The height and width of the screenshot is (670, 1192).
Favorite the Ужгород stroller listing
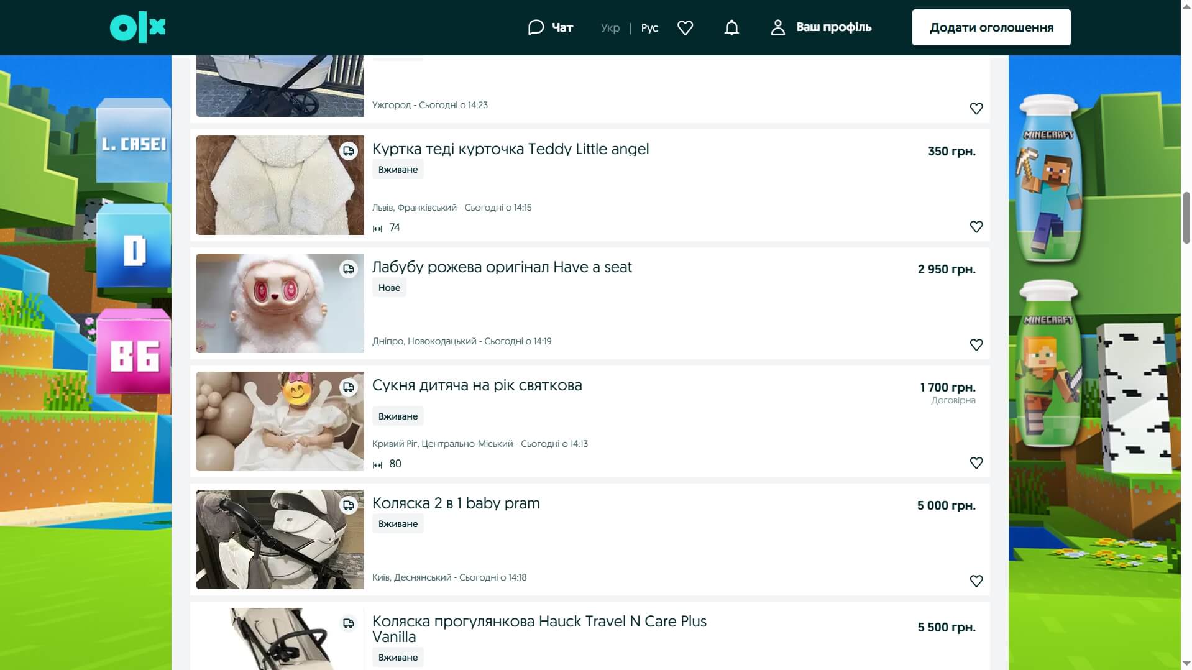pos(976,109)
